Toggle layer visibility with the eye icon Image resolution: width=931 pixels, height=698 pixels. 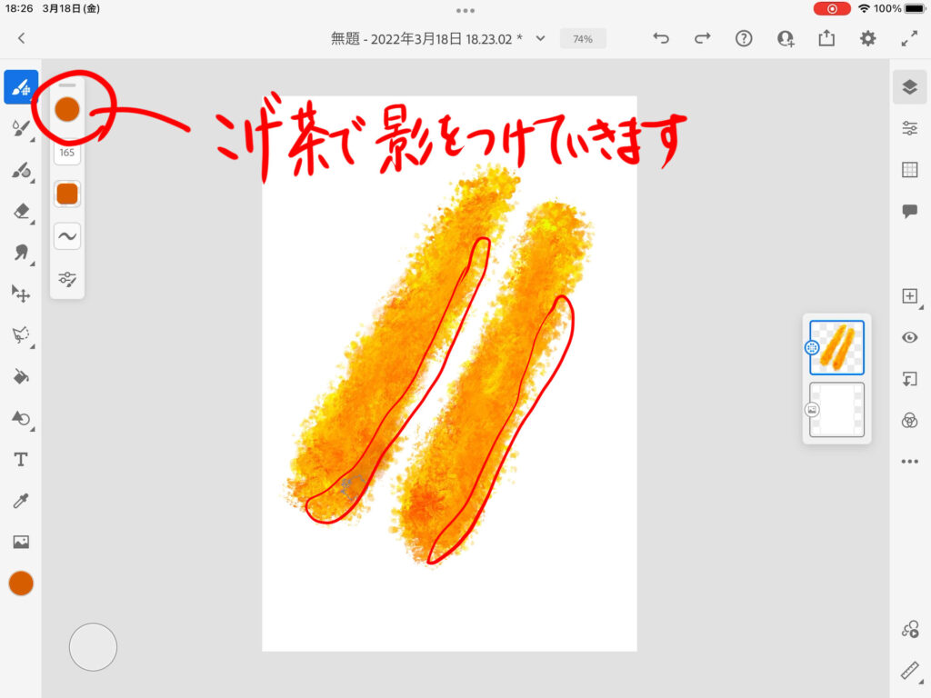tap(909, 337)
